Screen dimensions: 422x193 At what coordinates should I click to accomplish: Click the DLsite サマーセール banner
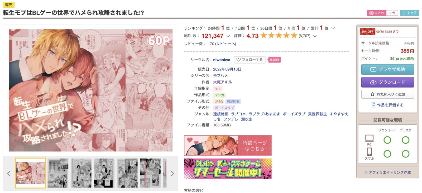(228, 169)
